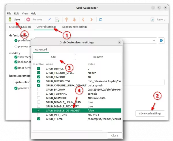Select the predefined default entry radio button

16,41
